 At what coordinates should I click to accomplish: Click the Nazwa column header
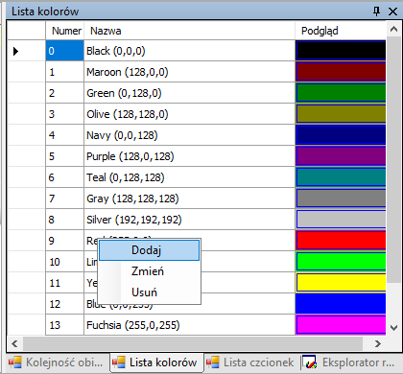pyautogui.click(x=189, y=31)
